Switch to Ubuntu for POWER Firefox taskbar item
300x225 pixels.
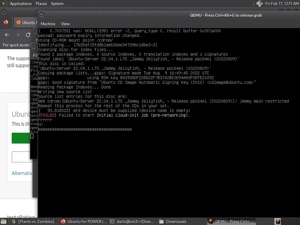click(x=84, y=221)
